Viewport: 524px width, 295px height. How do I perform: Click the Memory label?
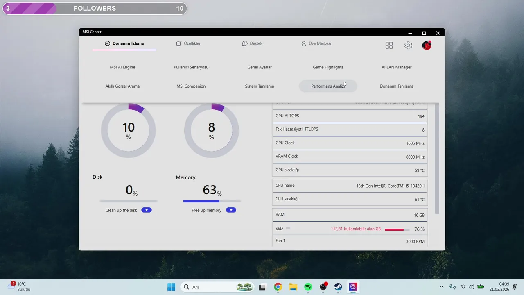[185, 177]
